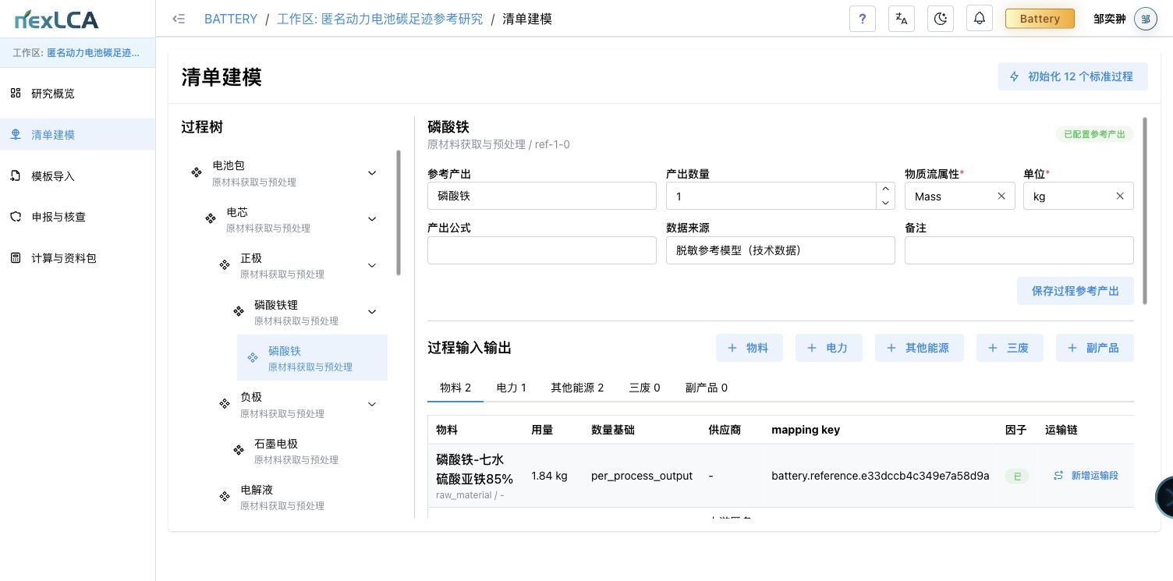Click the 正极 node icon
The width and height of the screenshot is (1173, 581).
[x=225, y=265]
